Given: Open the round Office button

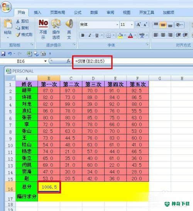Looking at the screenshot, I should (x=6, y=7).
